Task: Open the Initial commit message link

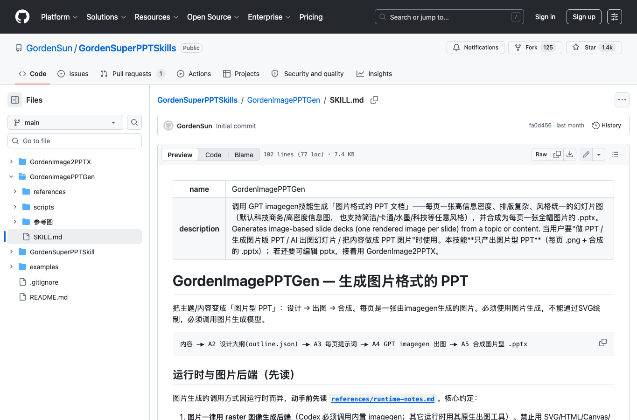Action: 236,126
